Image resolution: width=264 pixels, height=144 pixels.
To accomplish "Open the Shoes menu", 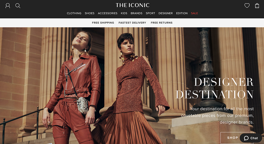I will point(89,13).
